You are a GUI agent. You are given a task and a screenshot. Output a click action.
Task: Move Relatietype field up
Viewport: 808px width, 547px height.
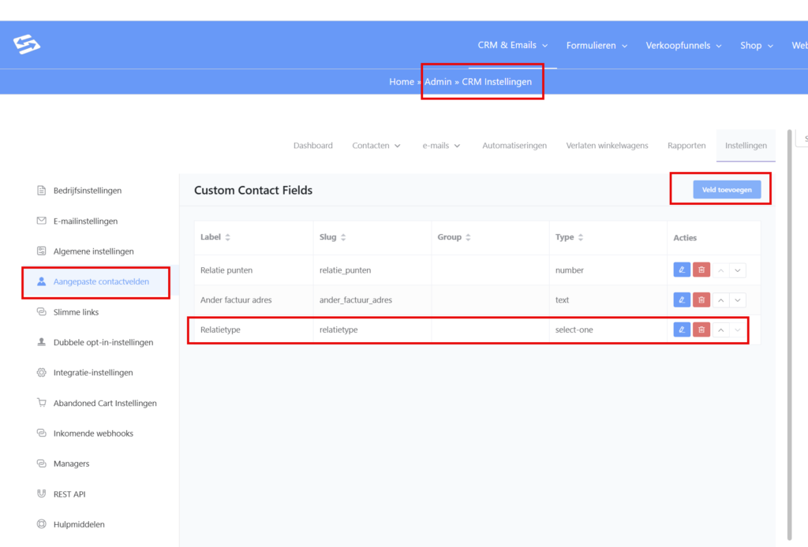(x=721, y=330)
